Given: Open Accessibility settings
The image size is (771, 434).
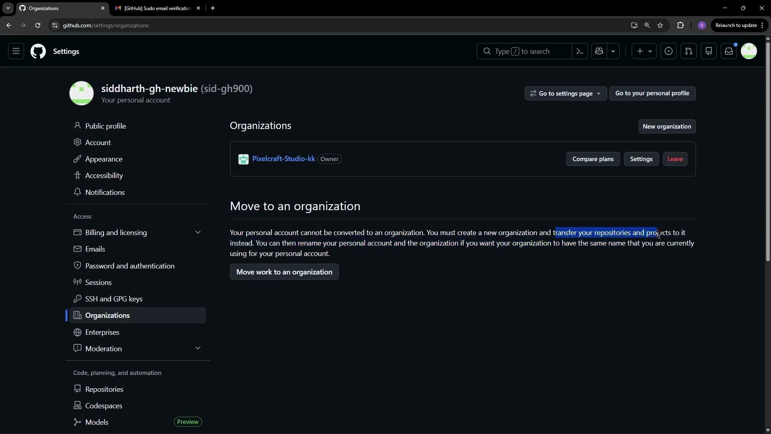Looking at the screenshot, I should click(x=138, y=176).
